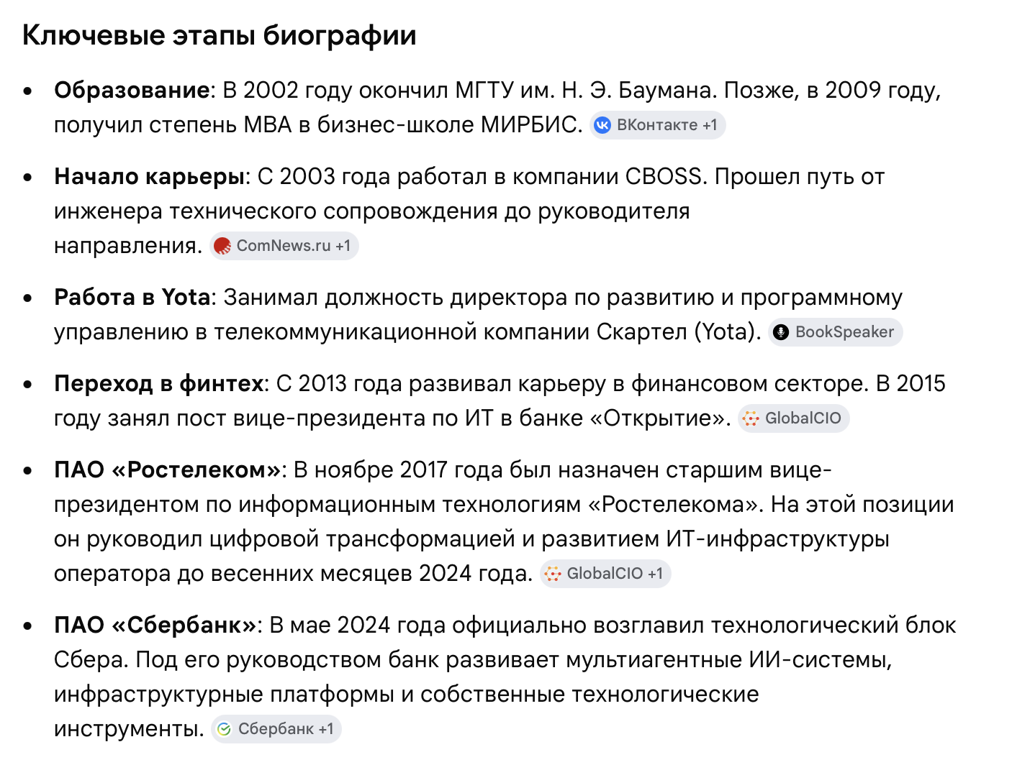
Task: Open the Сбербанк source citation chip
Action: [x=276, y=729]
